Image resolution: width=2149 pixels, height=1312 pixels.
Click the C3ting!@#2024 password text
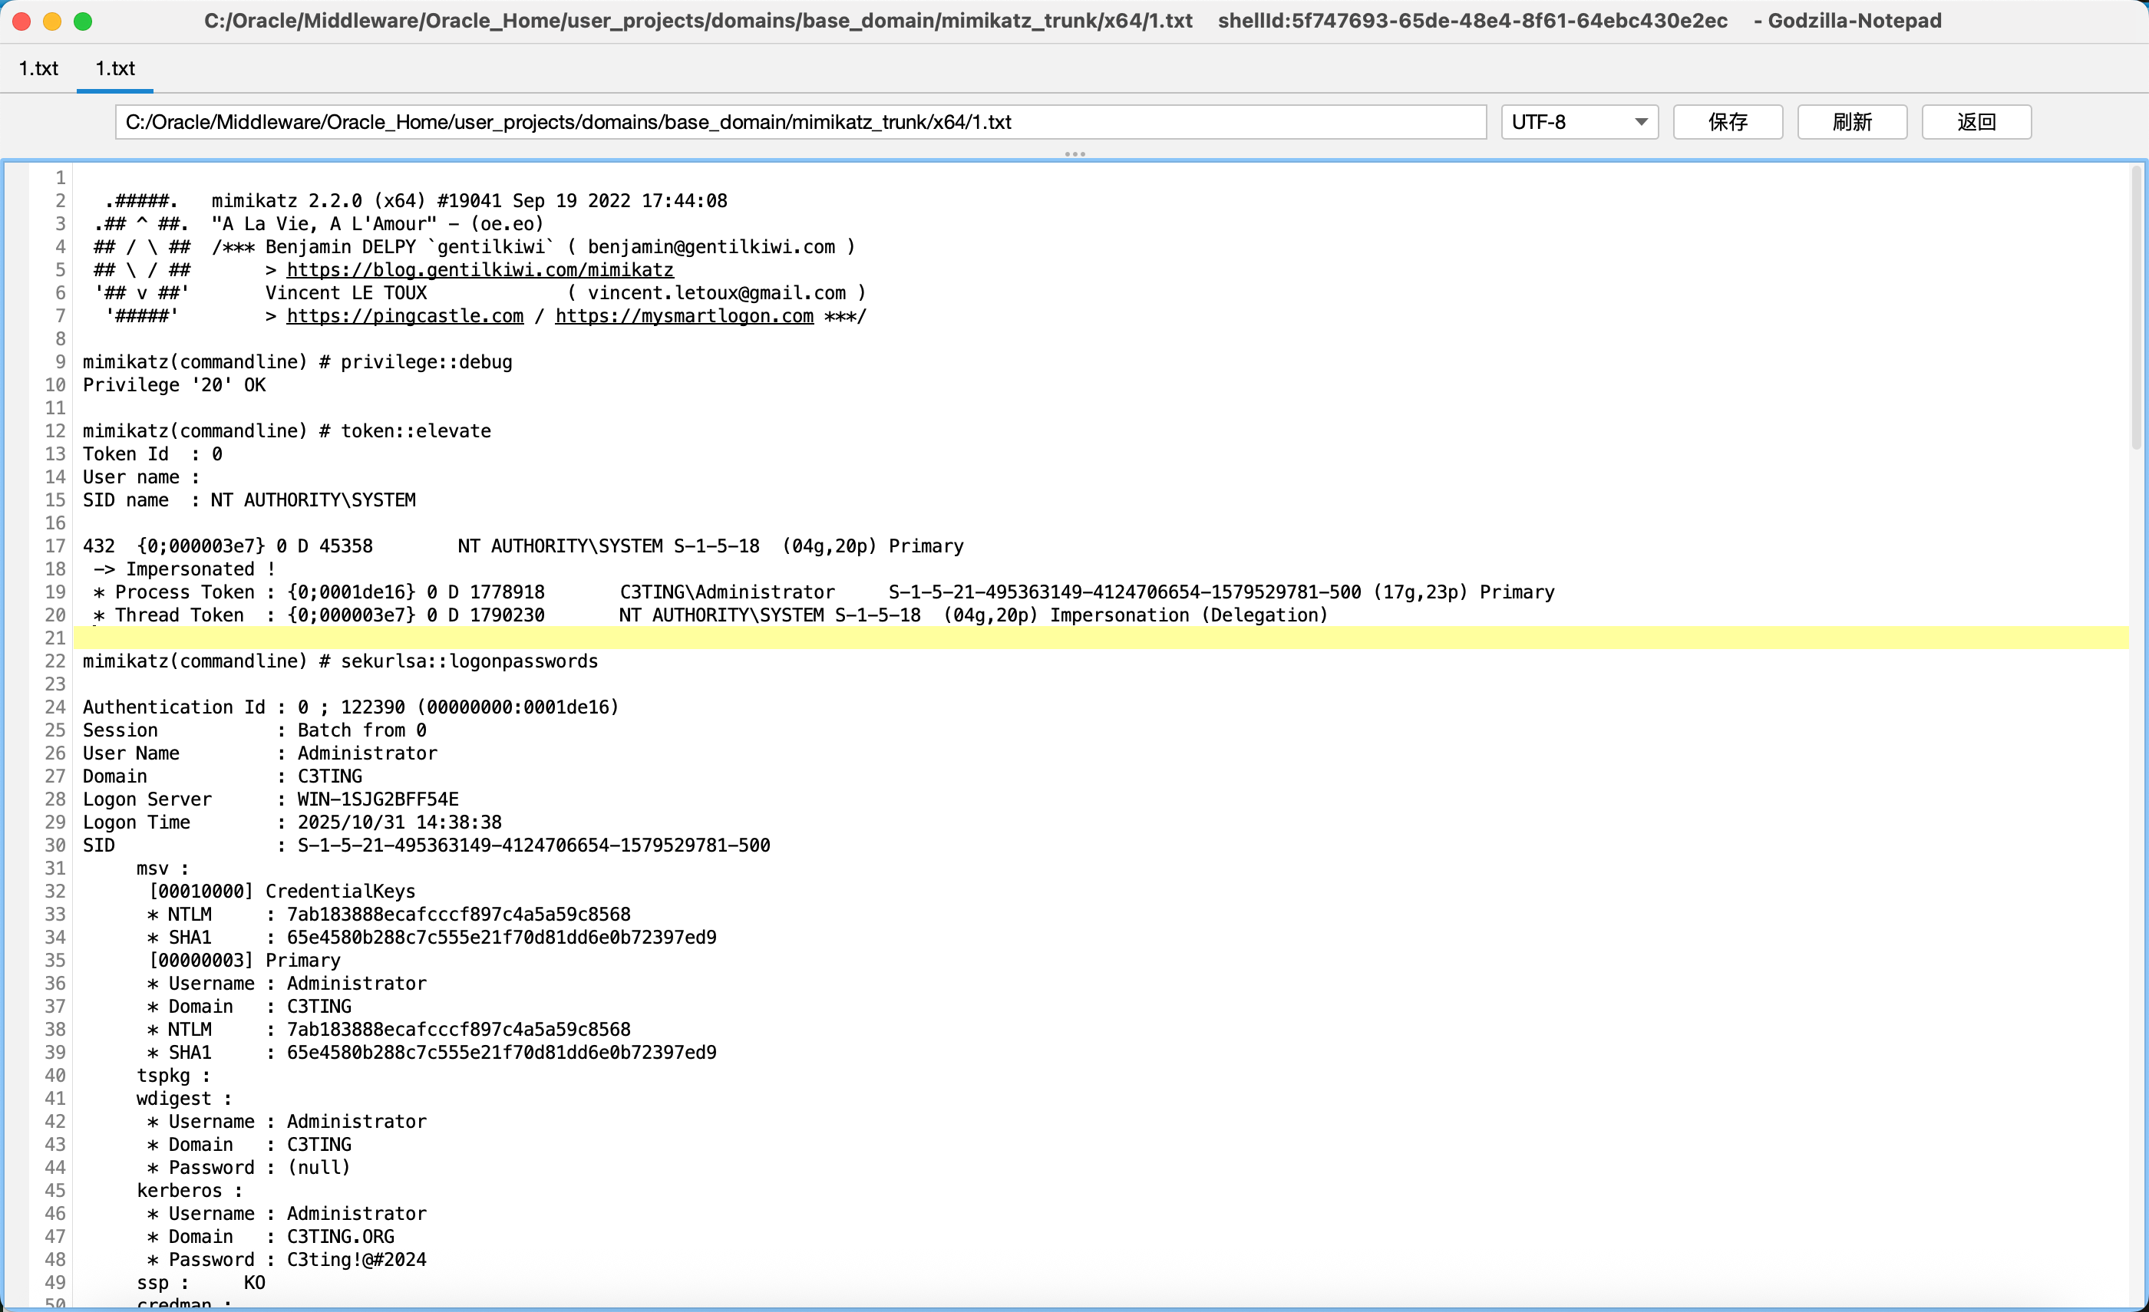coord(357,1260)
